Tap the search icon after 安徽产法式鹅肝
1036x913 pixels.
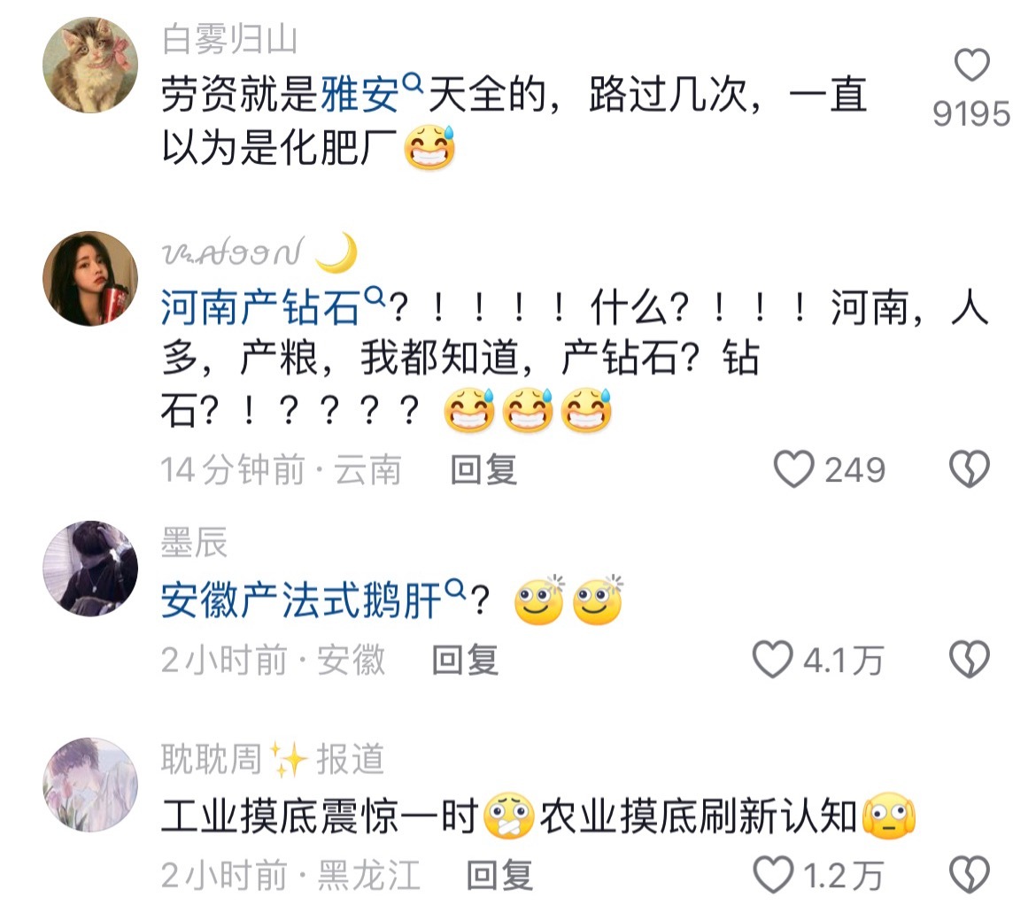456,587
